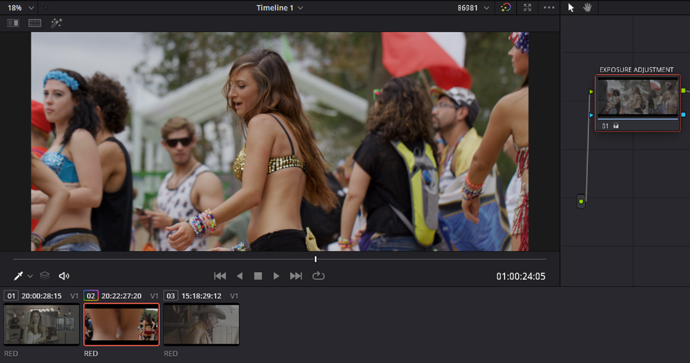Viewport: 690px width, 363px height.
Task: Select the hand pan tool in node editor
Action: click(x=588, y=8)
